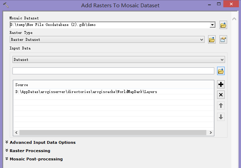Minimize the Add Rasters dialog
The image size is (241, 168).
point(209,4)
